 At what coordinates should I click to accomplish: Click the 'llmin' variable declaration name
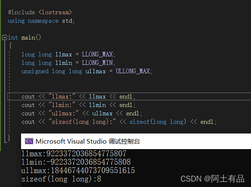pyautogui.click(x=64, y=63)
